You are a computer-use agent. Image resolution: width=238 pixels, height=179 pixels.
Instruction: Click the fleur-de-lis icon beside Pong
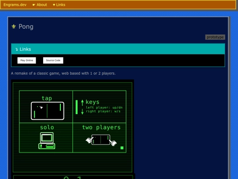(x=14, y=27)
